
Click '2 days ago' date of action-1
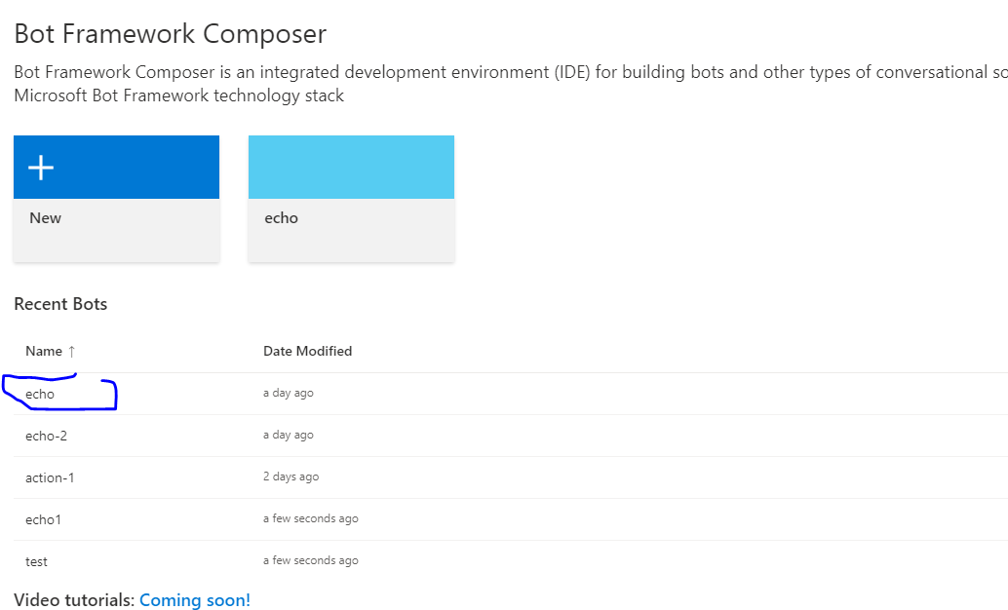291,477
